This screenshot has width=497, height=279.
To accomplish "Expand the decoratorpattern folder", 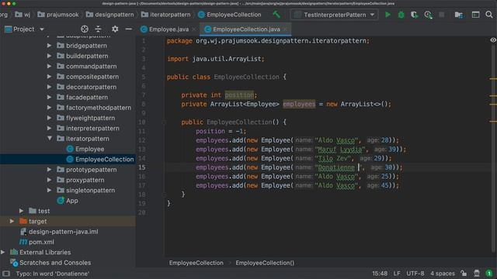I will coord(49,87).
